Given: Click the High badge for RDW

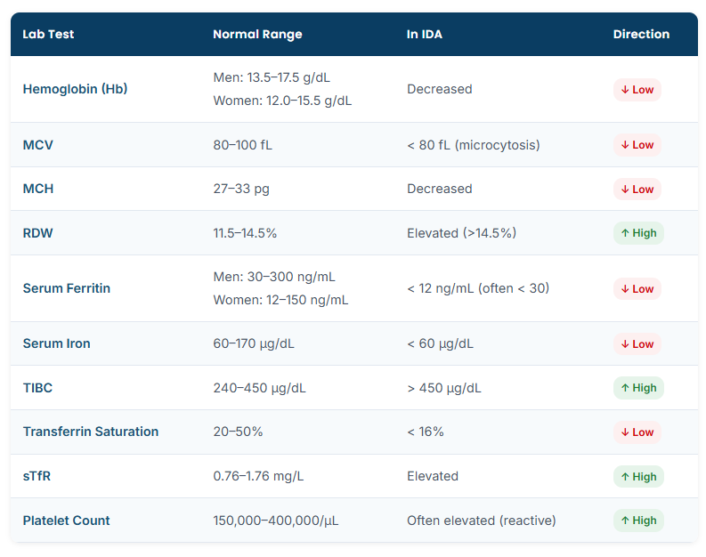Looking at the screenshot, I should click(x=638, y=233).
